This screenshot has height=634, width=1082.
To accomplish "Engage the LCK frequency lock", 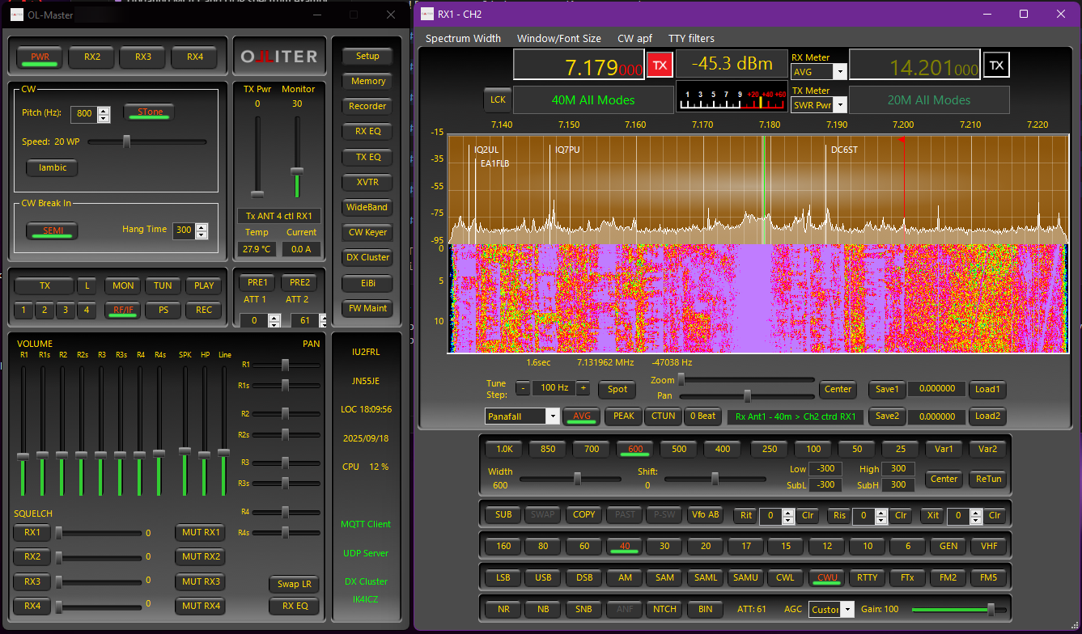I will click(497, 99).
